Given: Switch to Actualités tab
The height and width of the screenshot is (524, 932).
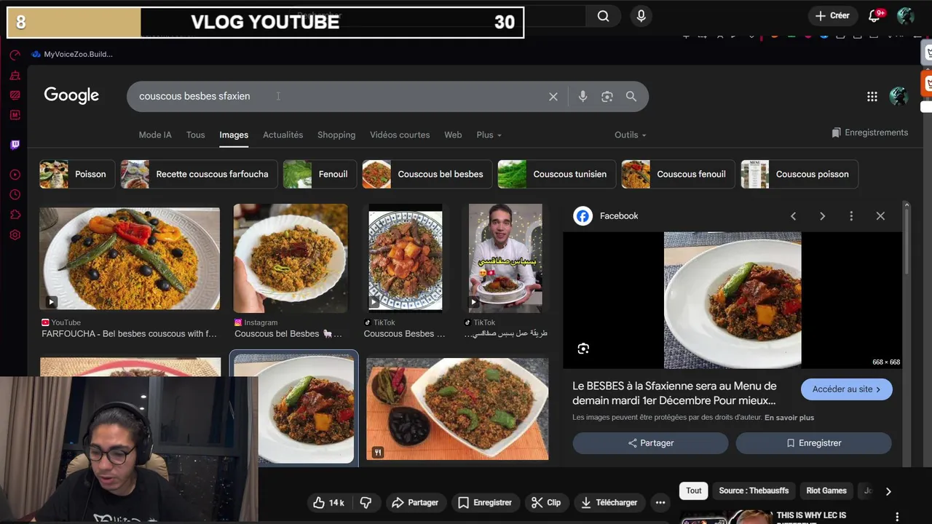Looking at the screenshot, I should pos(283,135).
